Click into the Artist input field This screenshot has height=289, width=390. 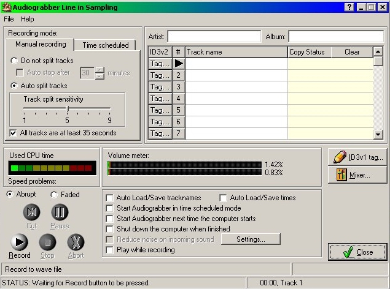(x=214, y=37)
